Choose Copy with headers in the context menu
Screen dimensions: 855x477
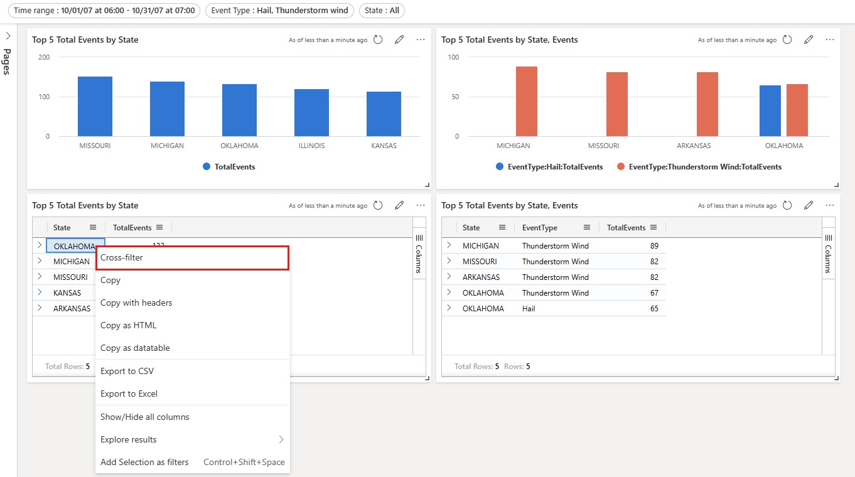pos(136,303)
